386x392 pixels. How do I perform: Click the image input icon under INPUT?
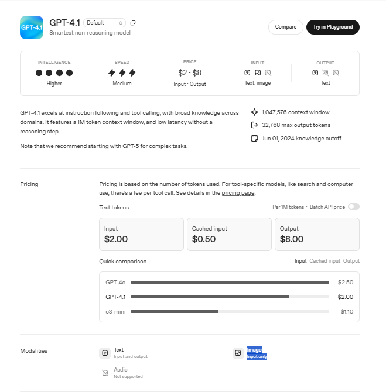[258, 73]
